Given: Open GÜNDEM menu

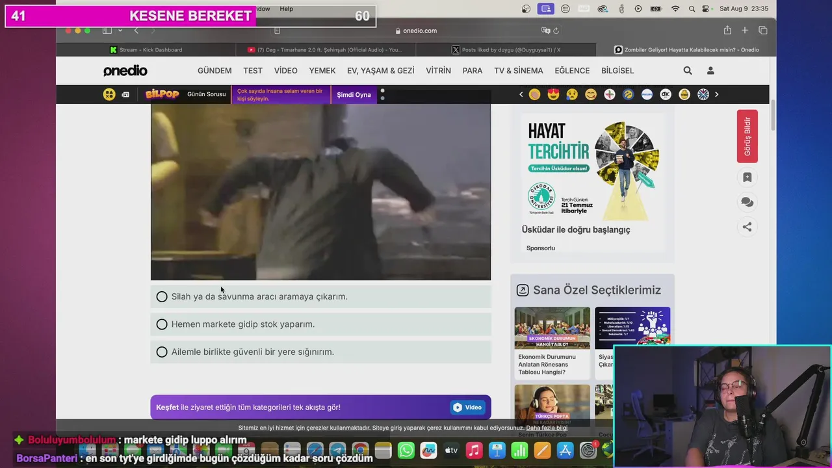Looking at the screenshot, I should (x=214, y=71).
